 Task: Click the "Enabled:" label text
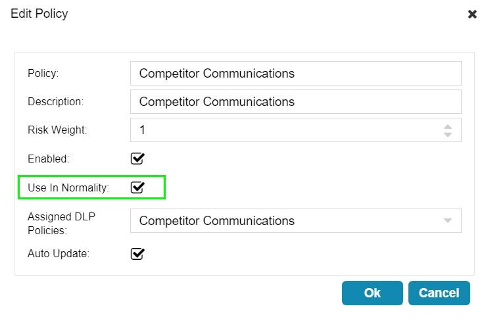[48, 159]
